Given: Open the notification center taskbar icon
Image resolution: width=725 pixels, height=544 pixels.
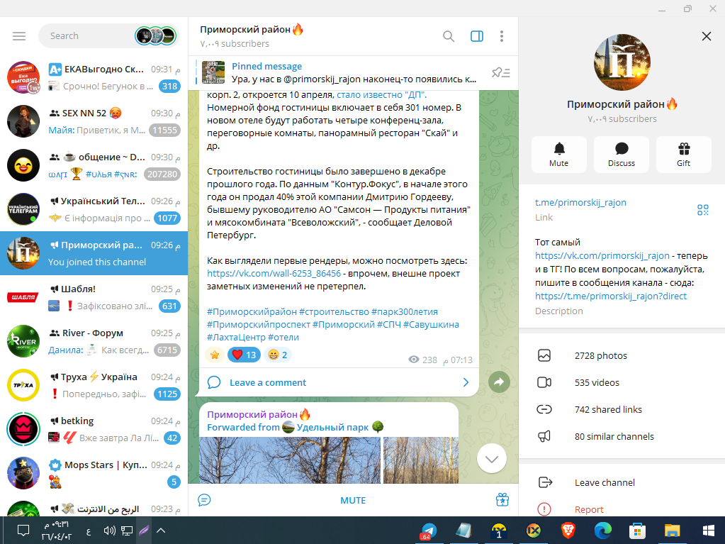Looking at the screenshot, I should coord(23,531).
